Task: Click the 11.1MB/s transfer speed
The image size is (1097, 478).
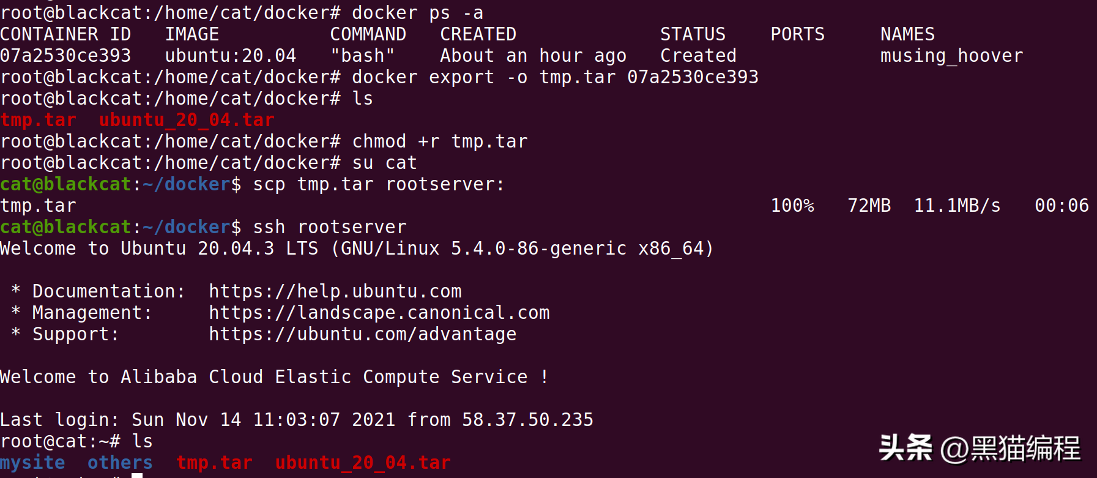Action: 957,206
